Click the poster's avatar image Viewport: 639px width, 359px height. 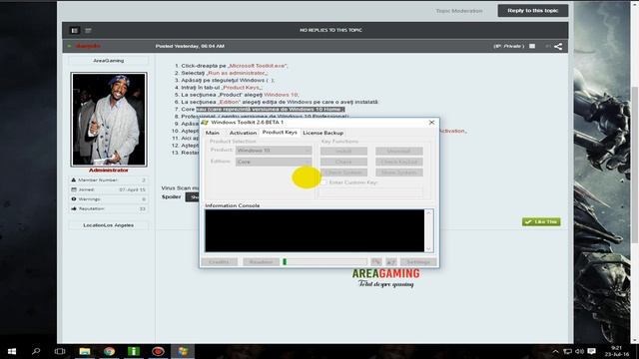click(109, 120)
